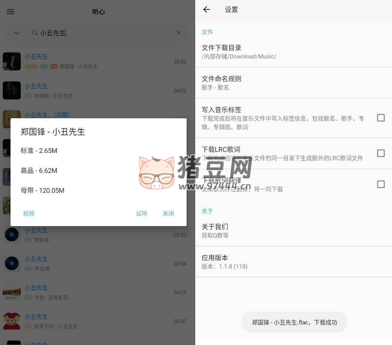The width and height of the screenshot is (392, 345).
Task: Go back using the settings arrow
Action: click(x=206, y=10)
